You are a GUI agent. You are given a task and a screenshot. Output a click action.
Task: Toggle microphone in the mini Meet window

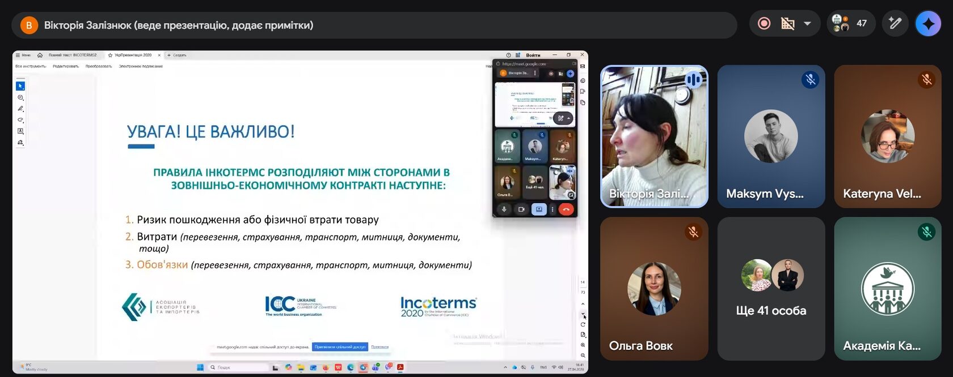coord(504,209)
